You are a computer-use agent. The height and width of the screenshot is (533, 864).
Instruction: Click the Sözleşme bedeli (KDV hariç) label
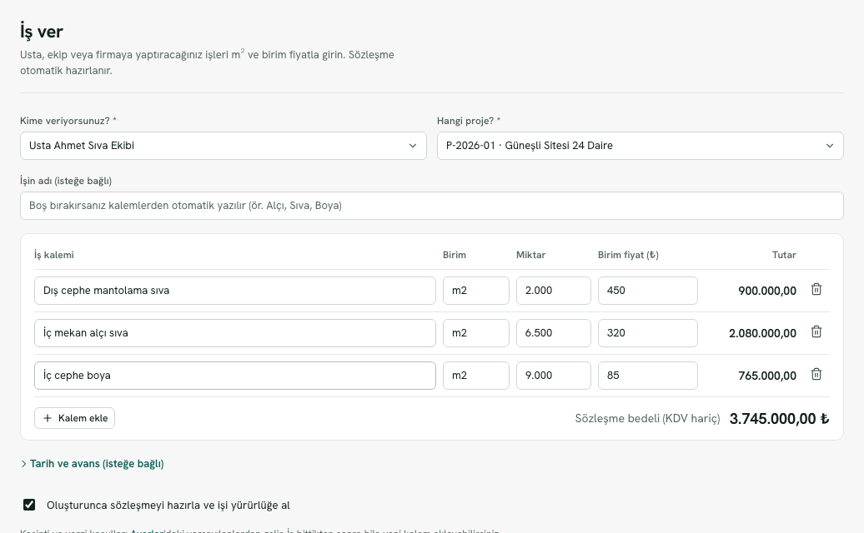point(647,419)
